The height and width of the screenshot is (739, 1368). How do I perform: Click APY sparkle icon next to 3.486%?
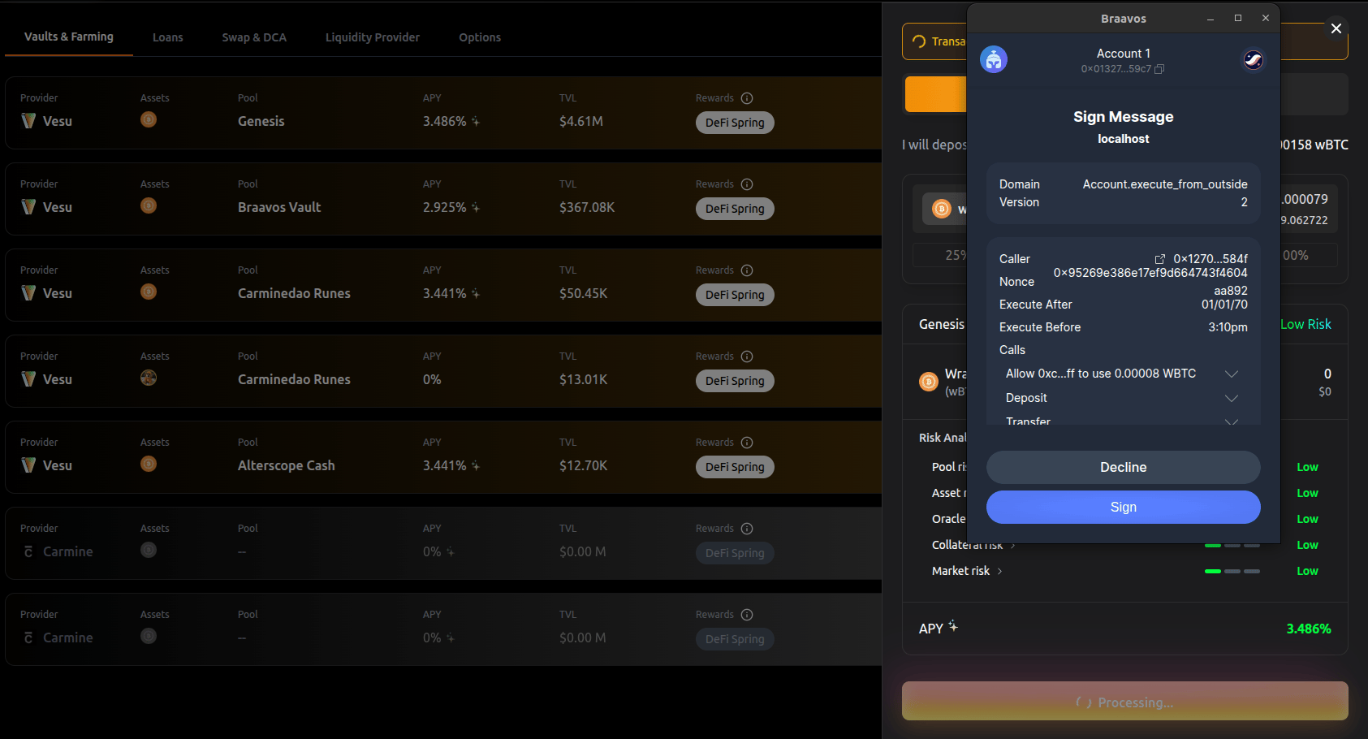tap(476, 121)
